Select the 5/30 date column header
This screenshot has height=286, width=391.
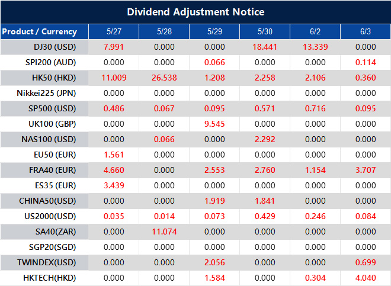click(265, 31)
